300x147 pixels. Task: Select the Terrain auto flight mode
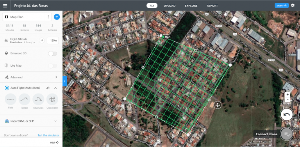coord(25,99)
